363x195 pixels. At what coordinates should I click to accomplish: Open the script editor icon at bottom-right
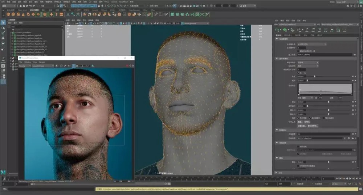(x=360, y=189)
